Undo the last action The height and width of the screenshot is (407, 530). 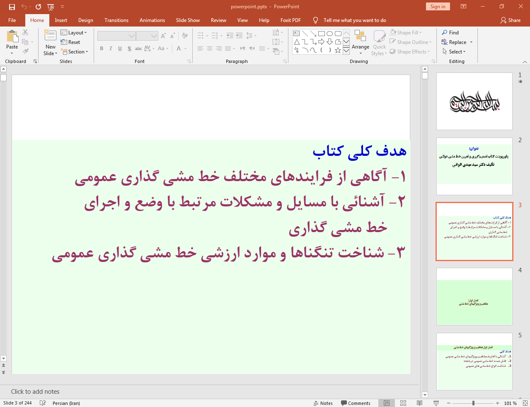[24, 7]
